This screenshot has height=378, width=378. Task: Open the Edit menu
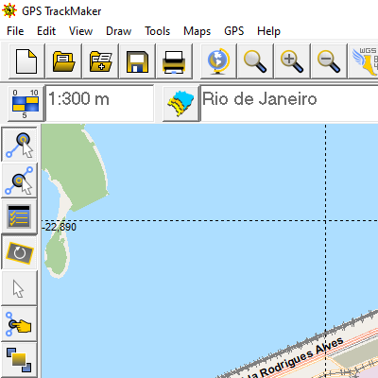[x=46, y=31]
